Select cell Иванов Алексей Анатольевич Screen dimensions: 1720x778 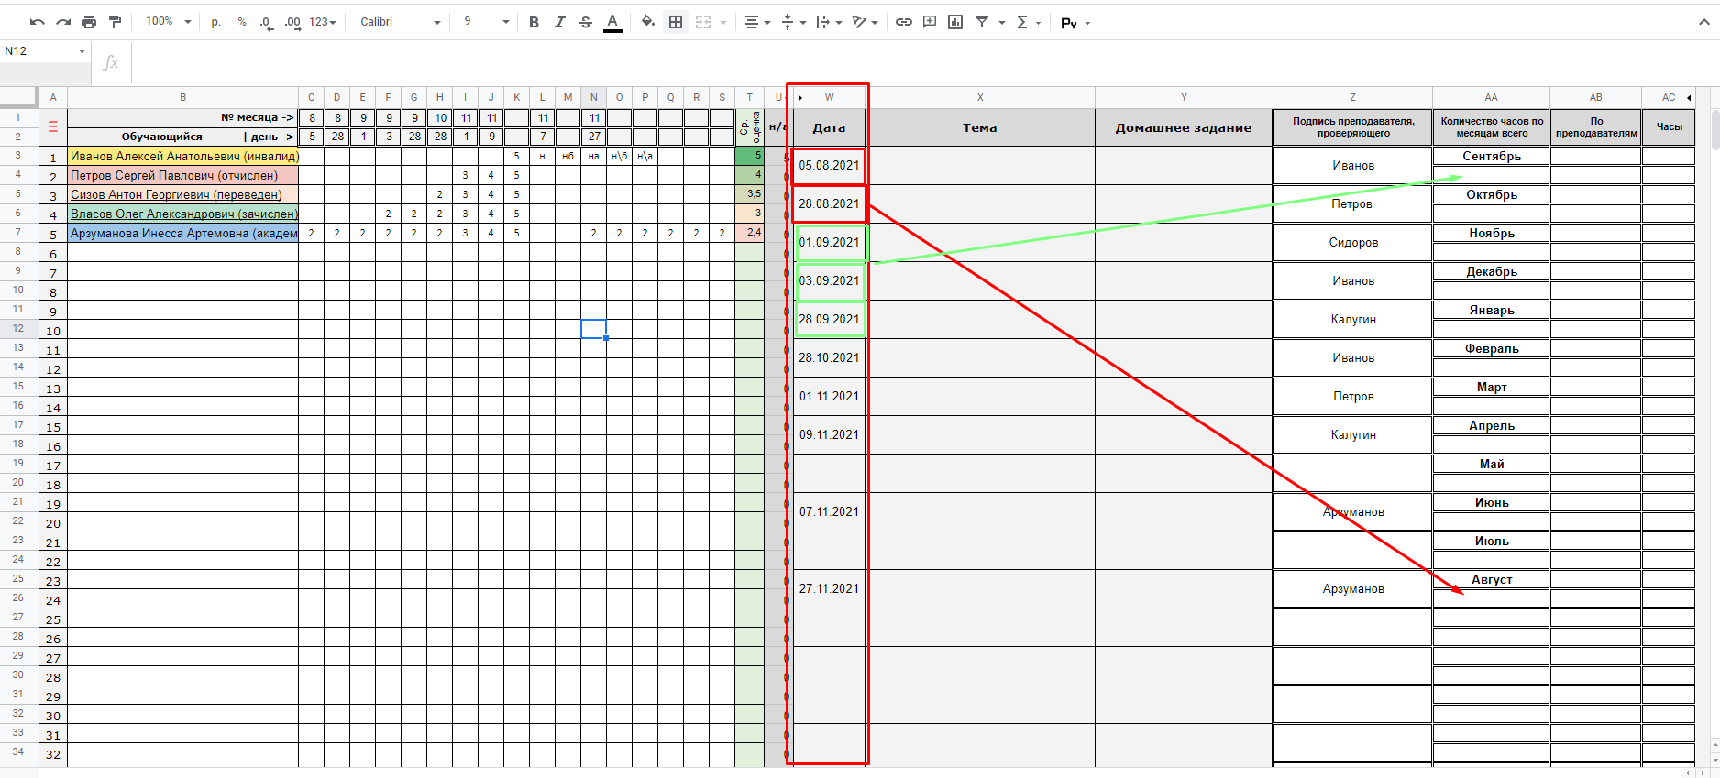coord(183,156)
